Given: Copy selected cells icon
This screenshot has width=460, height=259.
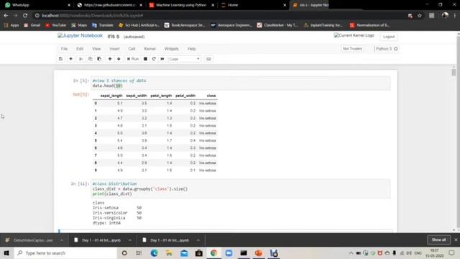Looking at the screenshot, I should 90,59.
